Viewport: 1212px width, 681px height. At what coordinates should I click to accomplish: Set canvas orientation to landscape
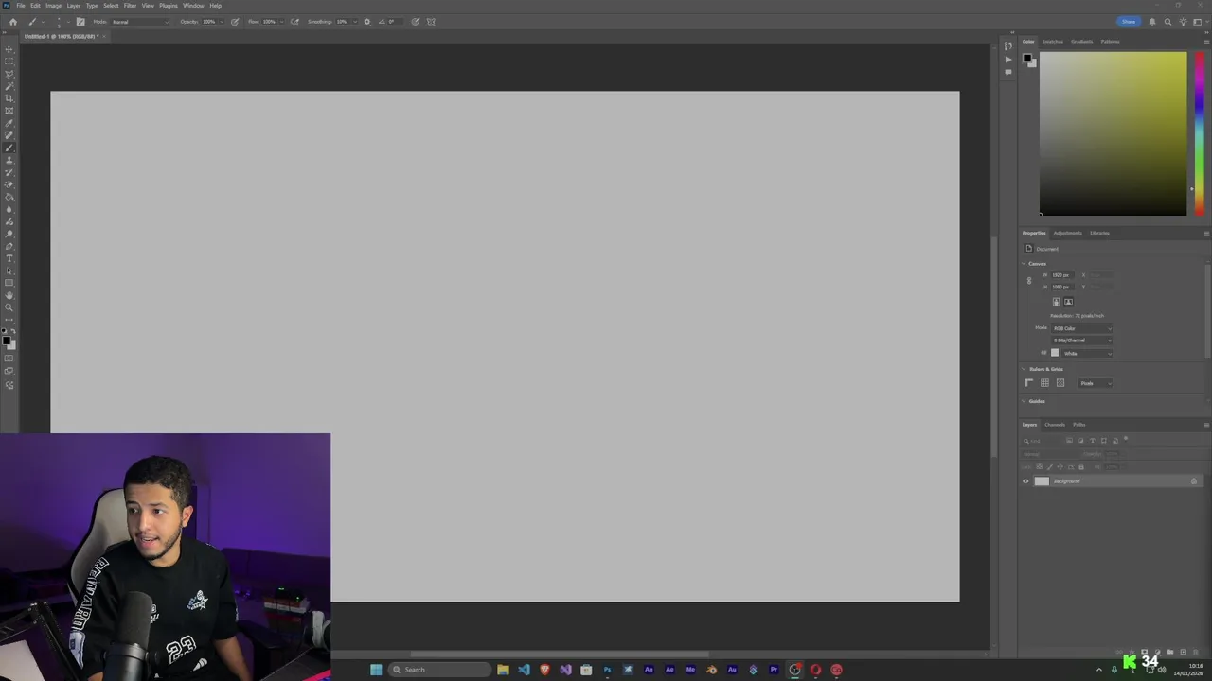pos(1068,302)
